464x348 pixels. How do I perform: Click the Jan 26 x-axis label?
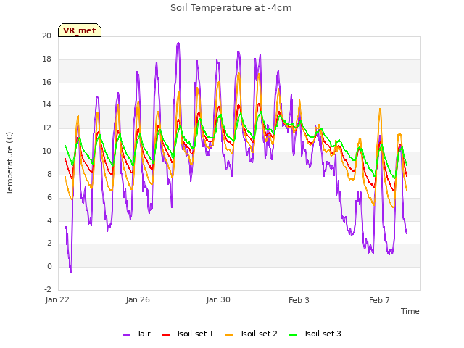tap(138, 299)
